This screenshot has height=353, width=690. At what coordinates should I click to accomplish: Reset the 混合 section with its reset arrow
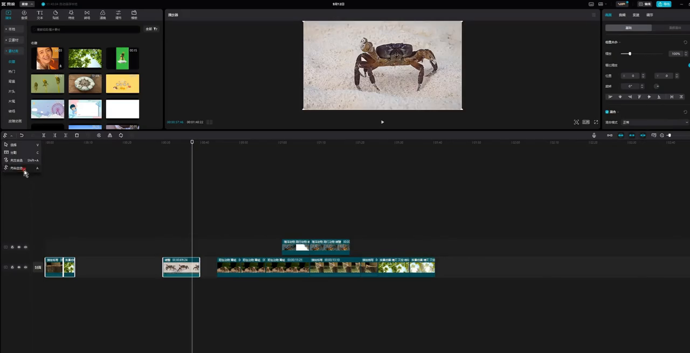click(685, 112)
